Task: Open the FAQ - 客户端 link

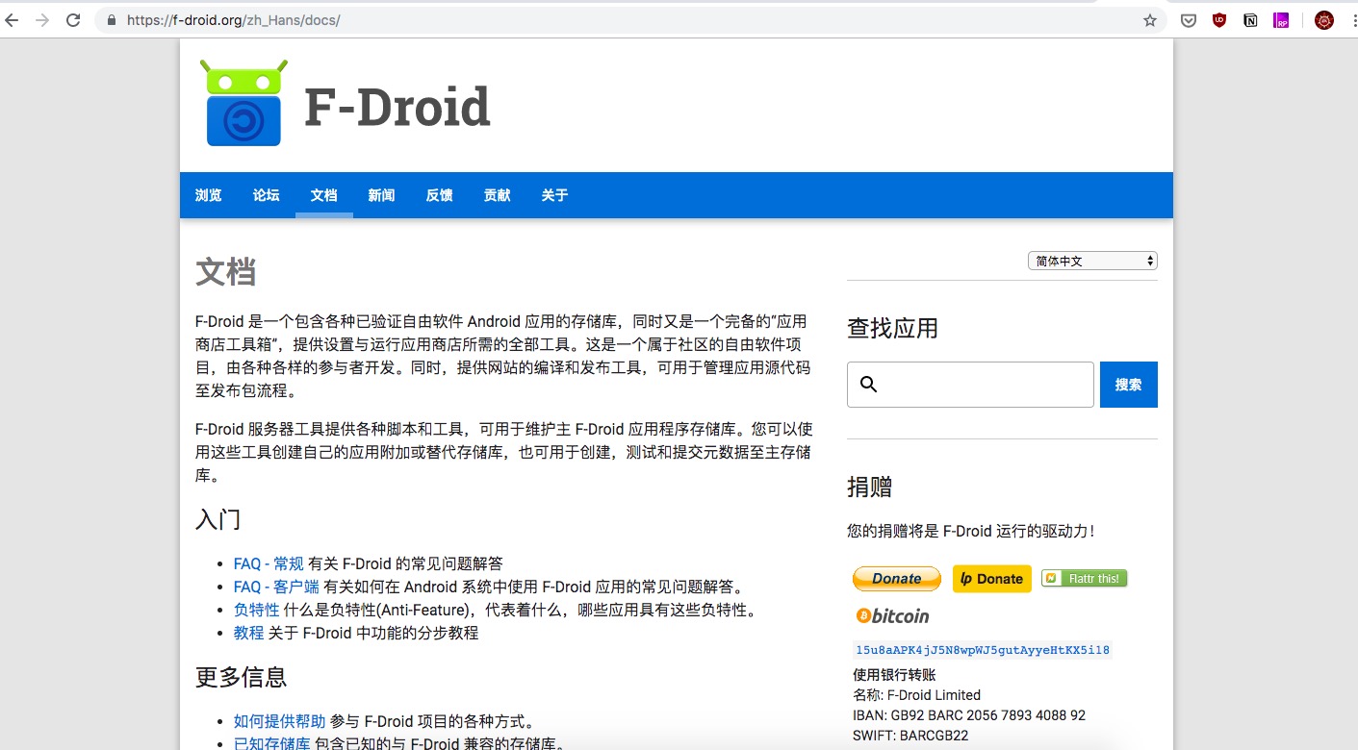Action: click(276, 587)
